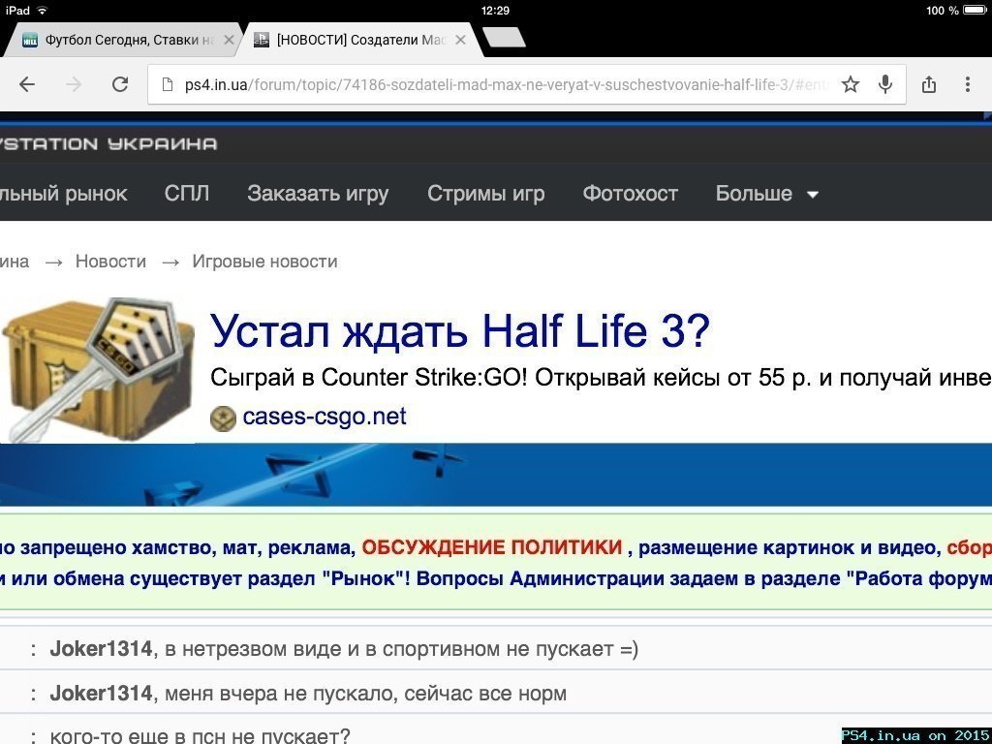
Task: Tap the battery indicator in status bar
Action: (975, 10)
